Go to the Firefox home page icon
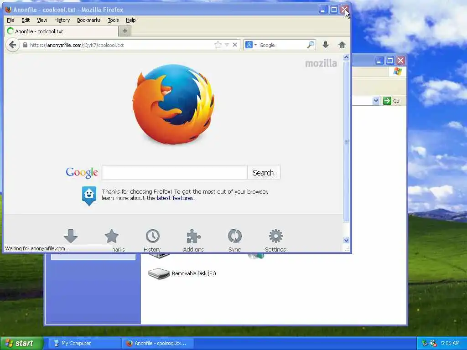This screenshot has width=467, height=350. 342,45
